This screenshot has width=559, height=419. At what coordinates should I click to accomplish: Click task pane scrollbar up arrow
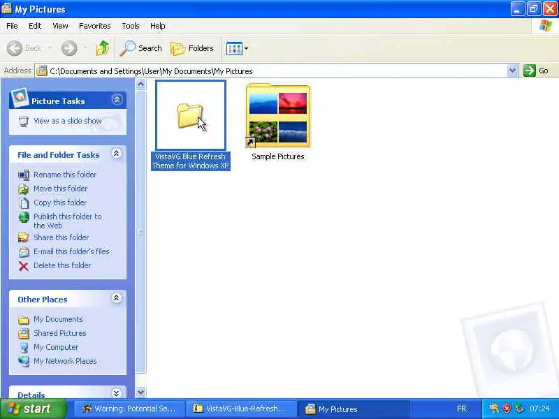pyautogui.click(x=141, y=84)
